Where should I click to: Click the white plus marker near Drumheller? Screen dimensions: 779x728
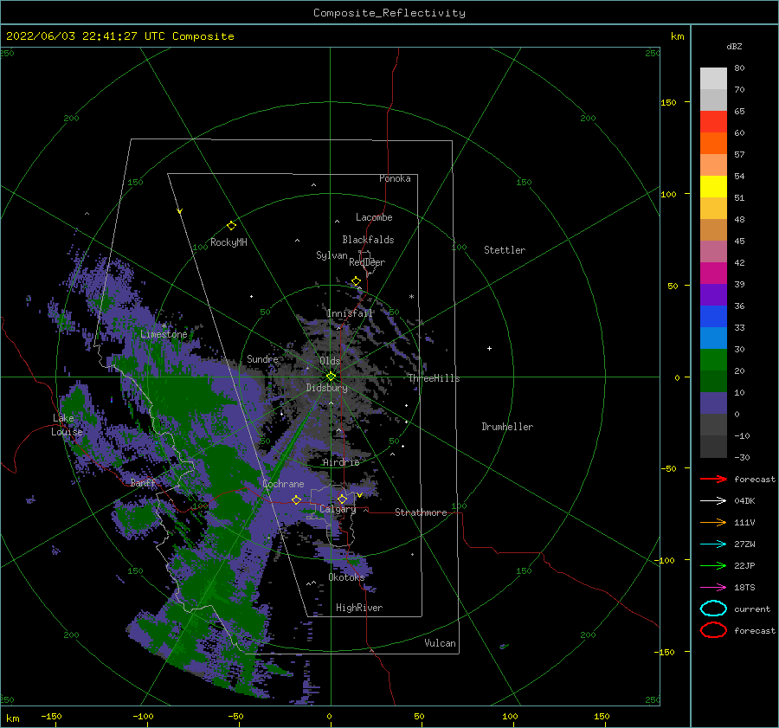[489, 348]
